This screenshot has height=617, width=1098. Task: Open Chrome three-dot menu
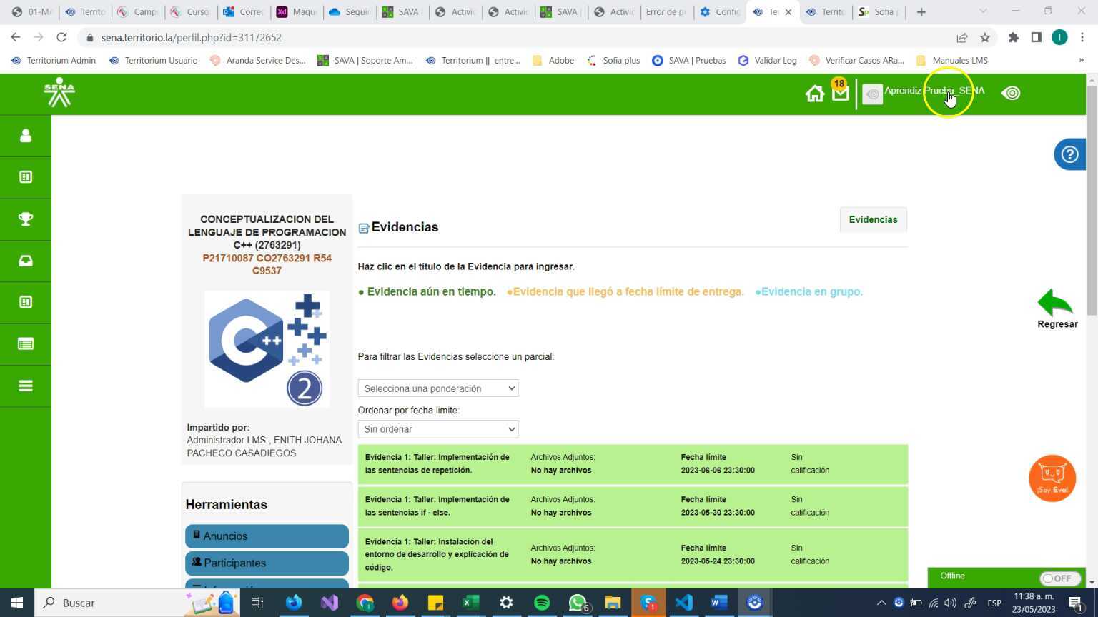coord(1082,37)
